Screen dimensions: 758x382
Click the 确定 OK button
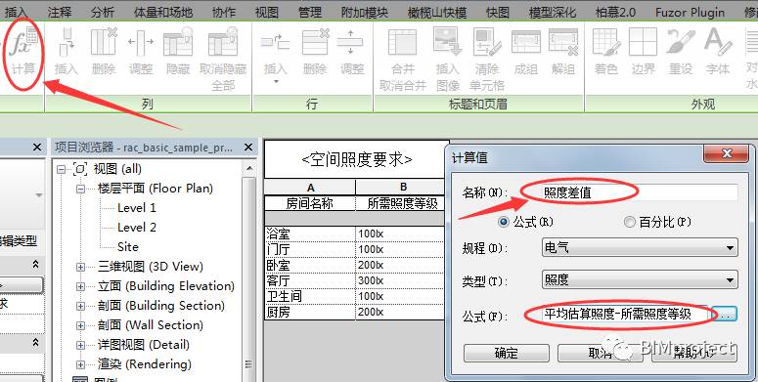click(506, 353)
